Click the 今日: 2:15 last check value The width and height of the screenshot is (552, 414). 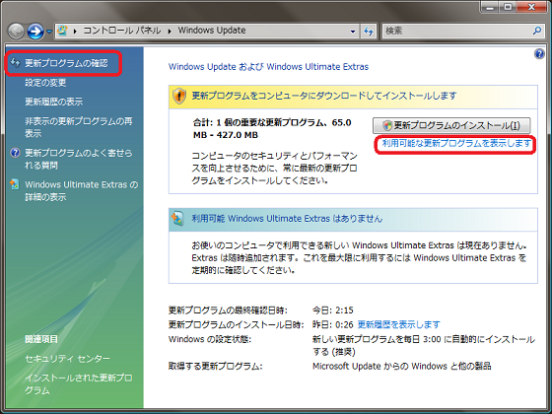click(333, 310)
